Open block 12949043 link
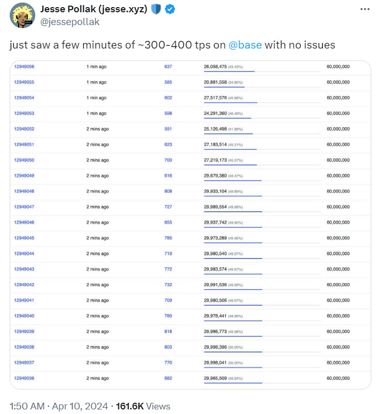This screenshot has height=414, width=380. pos(24,269)
